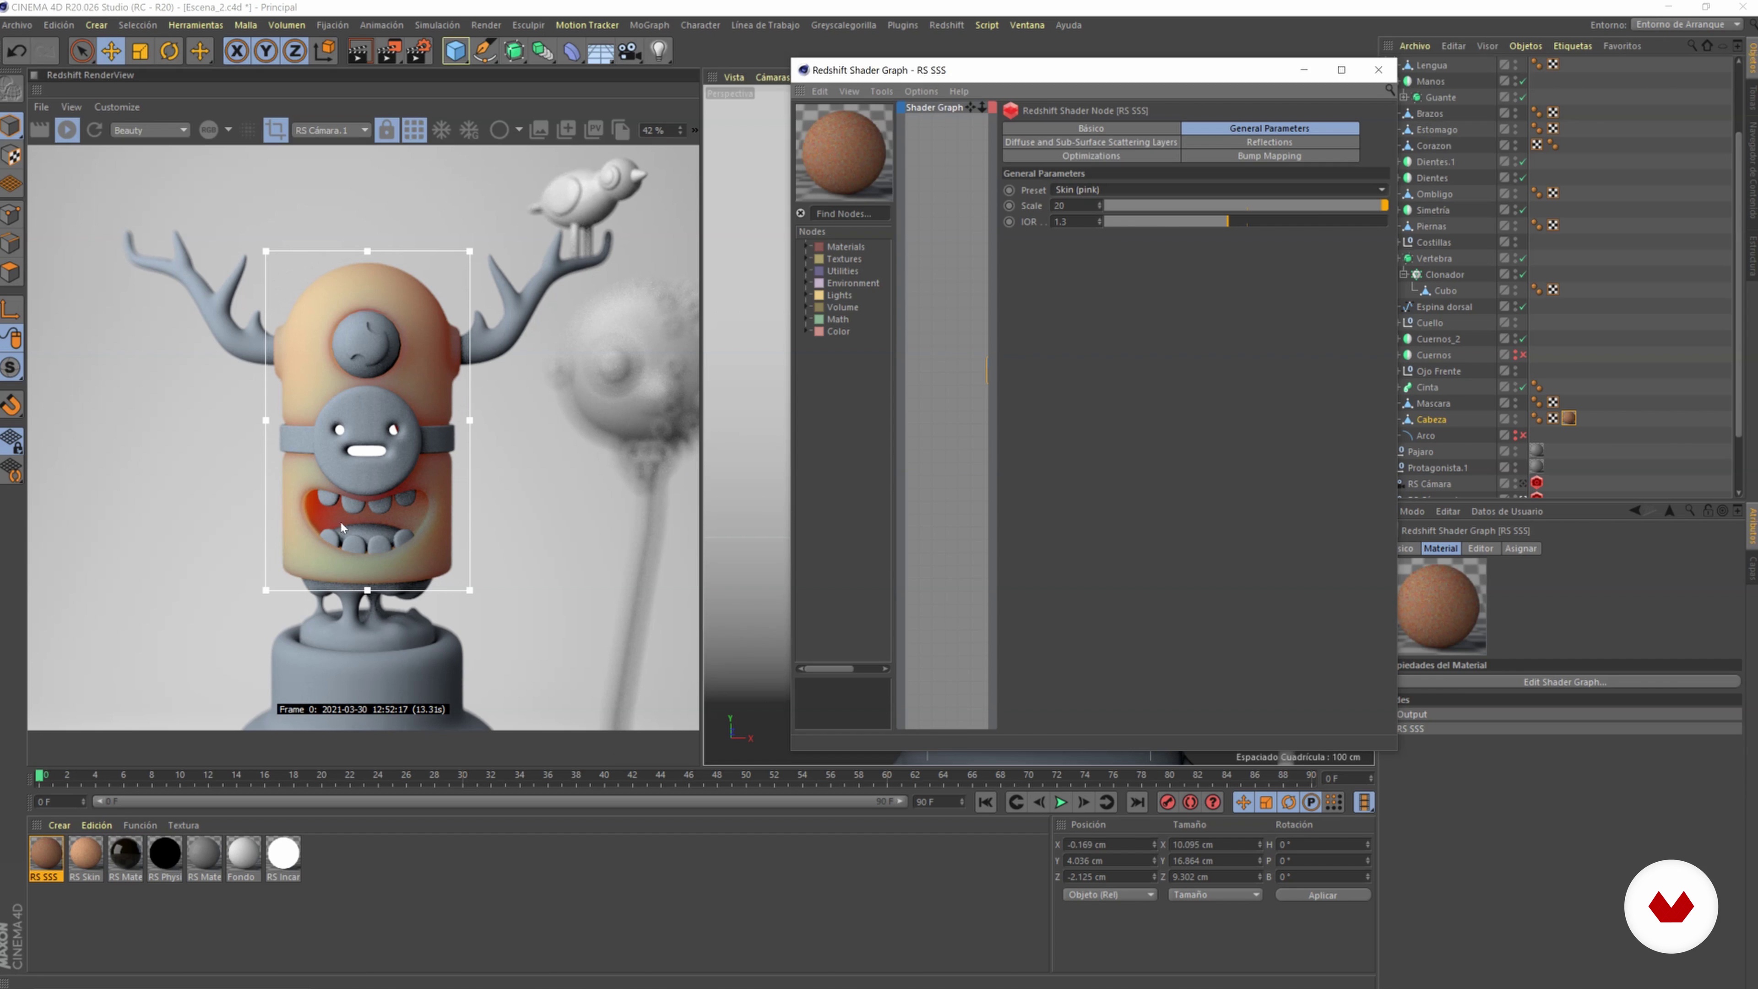Open the Asignar tab in attributes

[x=1520, y=549]
